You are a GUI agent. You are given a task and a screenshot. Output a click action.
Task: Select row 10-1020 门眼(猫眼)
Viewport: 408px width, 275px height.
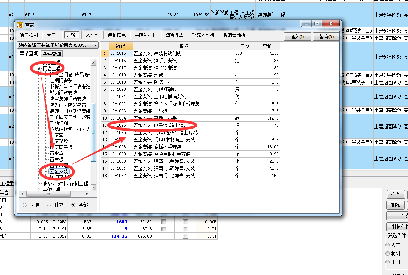(x=190, y=89)
